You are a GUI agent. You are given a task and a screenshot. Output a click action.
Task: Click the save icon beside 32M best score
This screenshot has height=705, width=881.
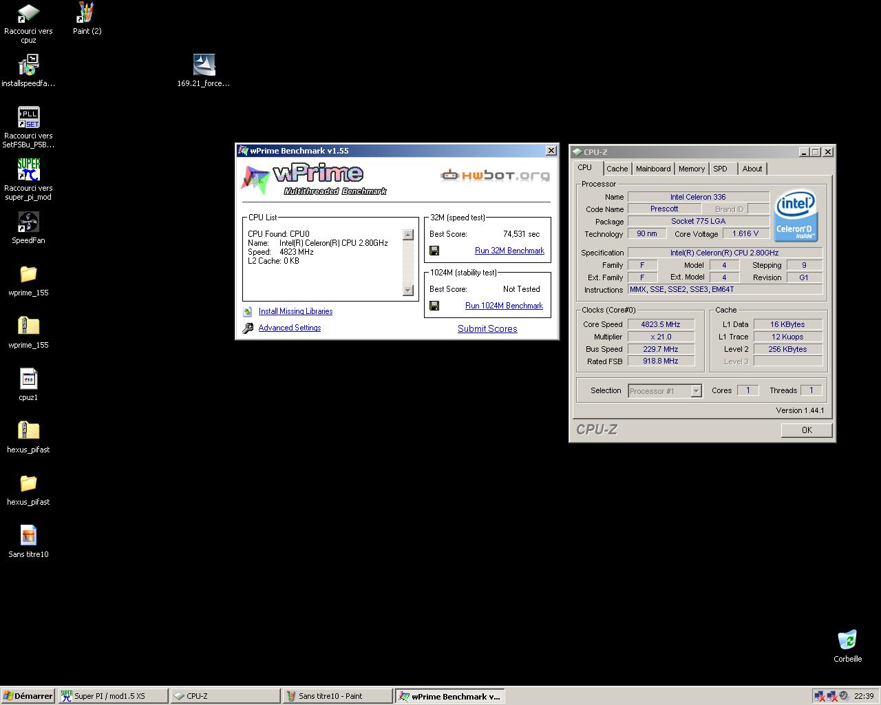click(434, 251)
